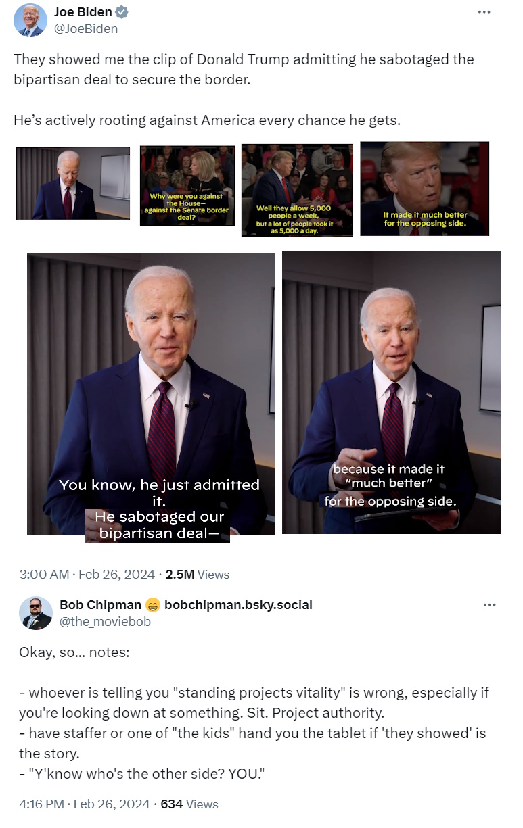Open Joe Biden's profile avatar
This screenshot has height=828, width=523.
click(30, 20)
